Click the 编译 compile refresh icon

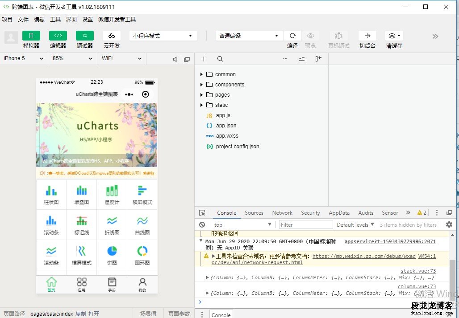(x=292, y=36)
